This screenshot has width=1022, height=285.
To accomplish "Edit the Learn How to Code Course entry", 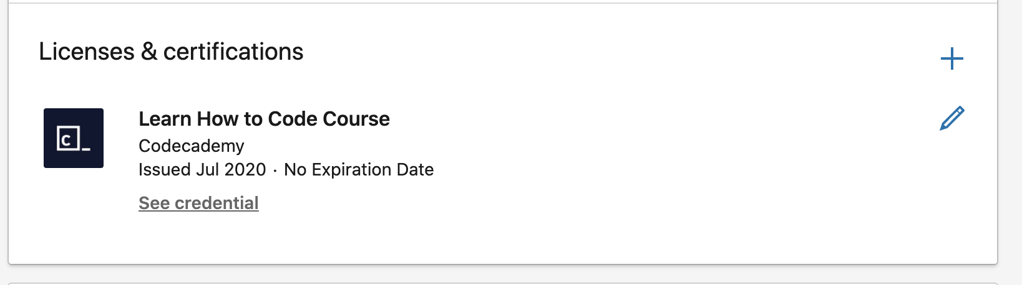I will click(951, 118).
